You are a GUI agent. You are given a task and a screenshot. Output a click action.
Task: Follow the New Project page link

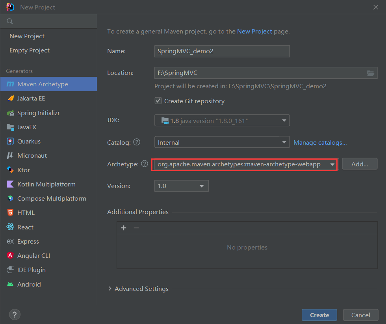254,32
